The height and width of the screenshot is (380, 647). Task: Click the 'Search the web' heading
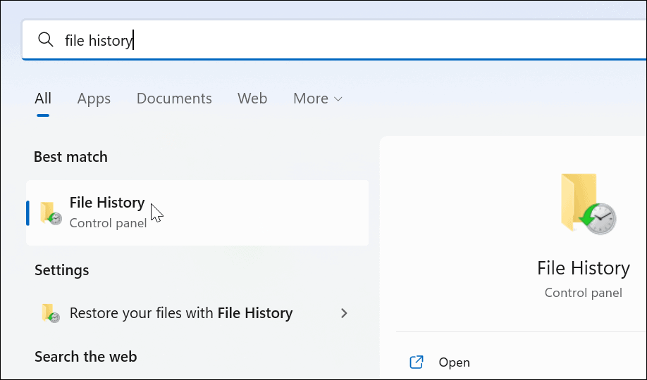pos(86,357)
